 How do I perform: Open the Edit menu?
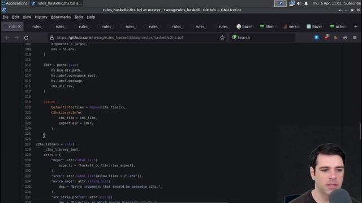click(15, 17)
